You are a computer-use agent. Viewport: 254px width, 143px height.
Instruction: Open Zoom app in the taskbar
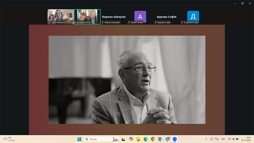(x=175, y=139)
